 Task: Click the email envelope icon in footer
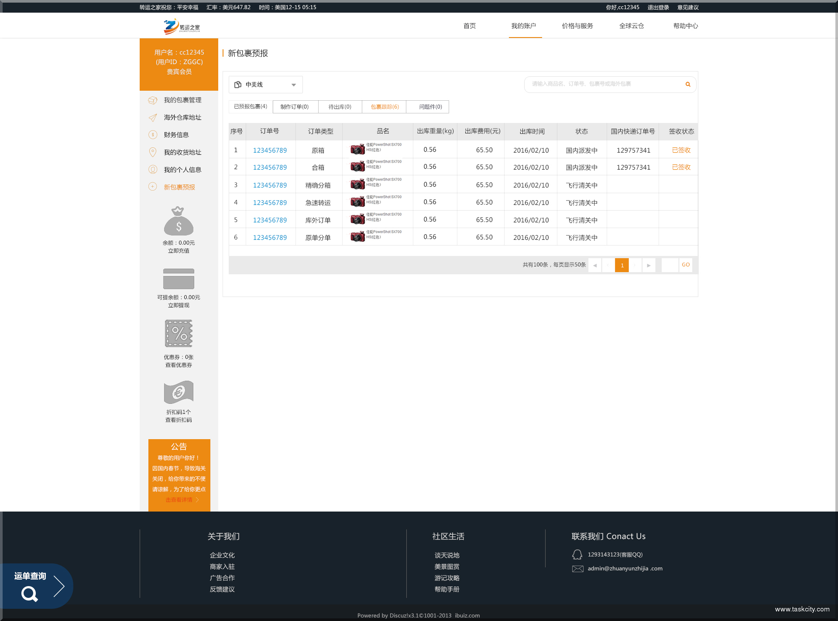(577, 569)
